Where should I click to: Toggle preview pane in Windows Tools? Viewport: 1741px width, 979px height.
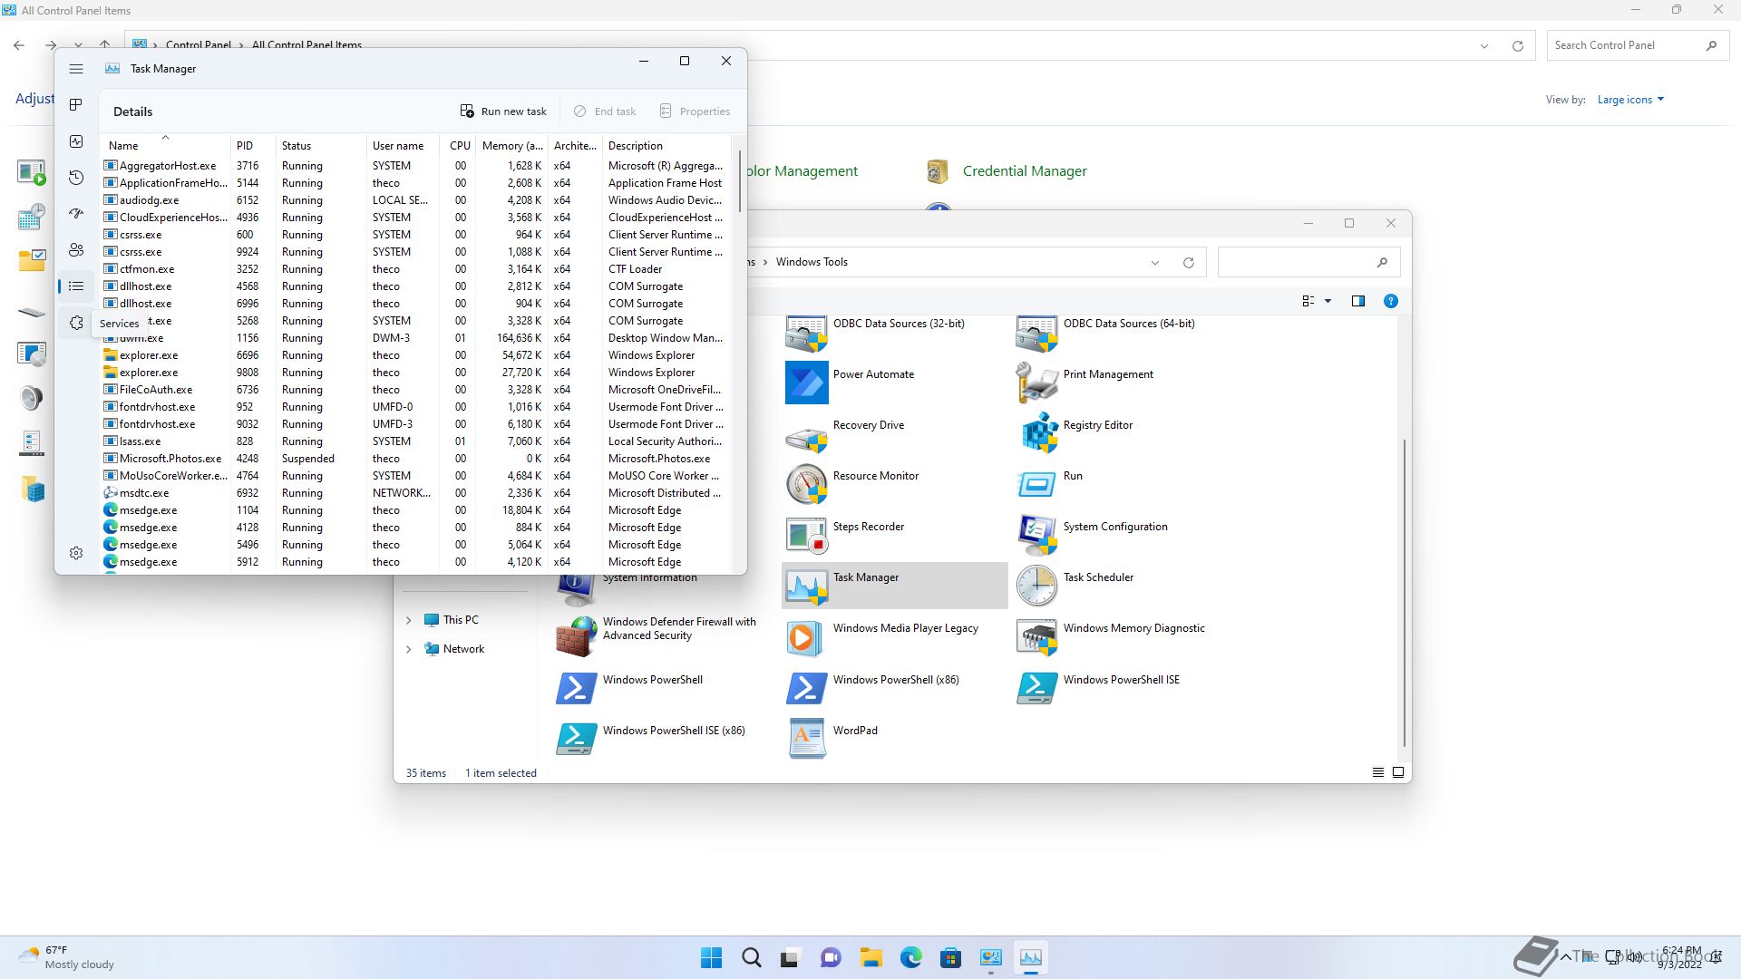[1358, 301]
